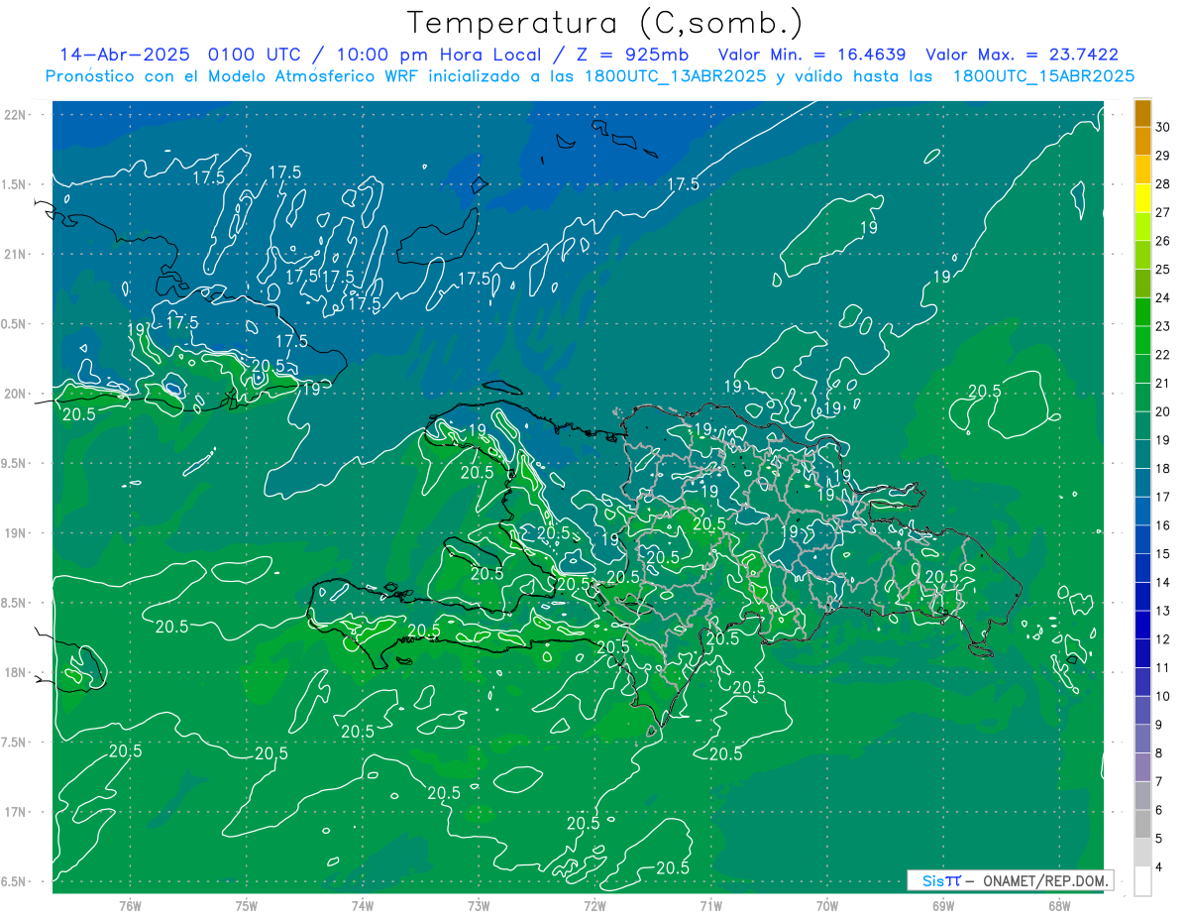Click the '25' color scale label
The height and width of the screenshot is (919, 1189).
(x=1163, y=270)
